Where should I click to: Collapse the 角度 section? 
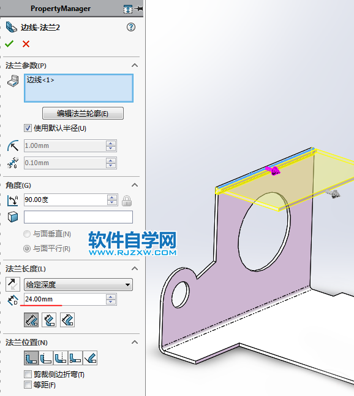(x=135, y=185)
